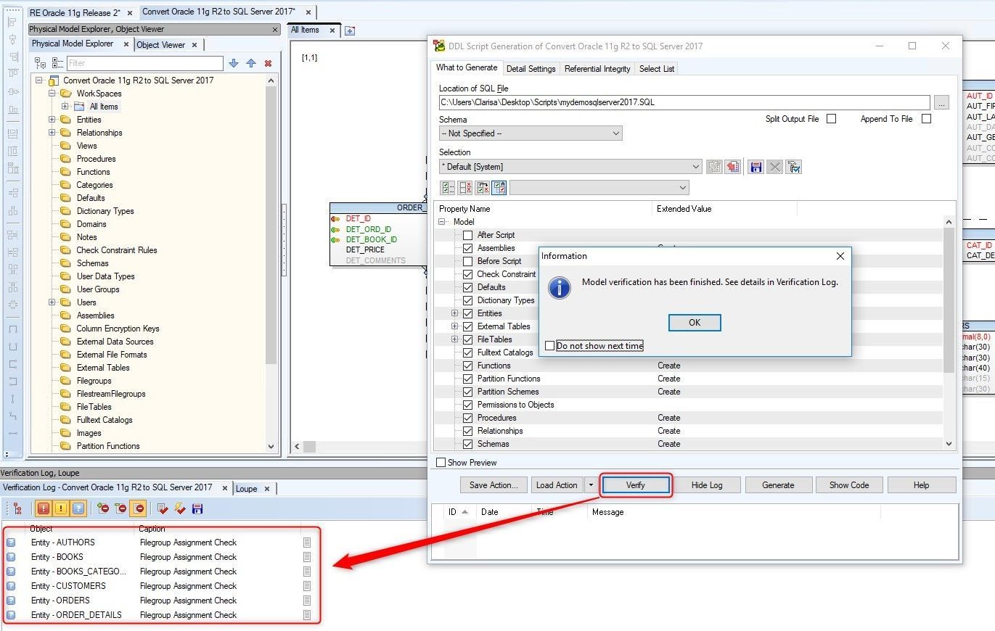Viewport: 995px width, 631px height.
Task: Open details icon for Entity - AUTHORS row
Action: pyautogui.click(x=307, y=543)
